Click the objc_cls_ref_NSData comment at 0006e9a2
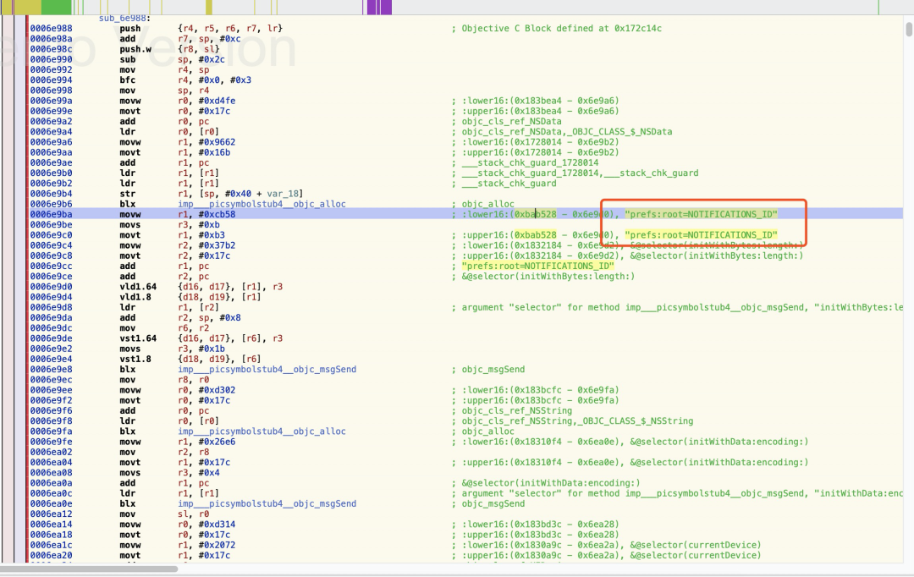914x577 pixels. [x=512, y=121]
